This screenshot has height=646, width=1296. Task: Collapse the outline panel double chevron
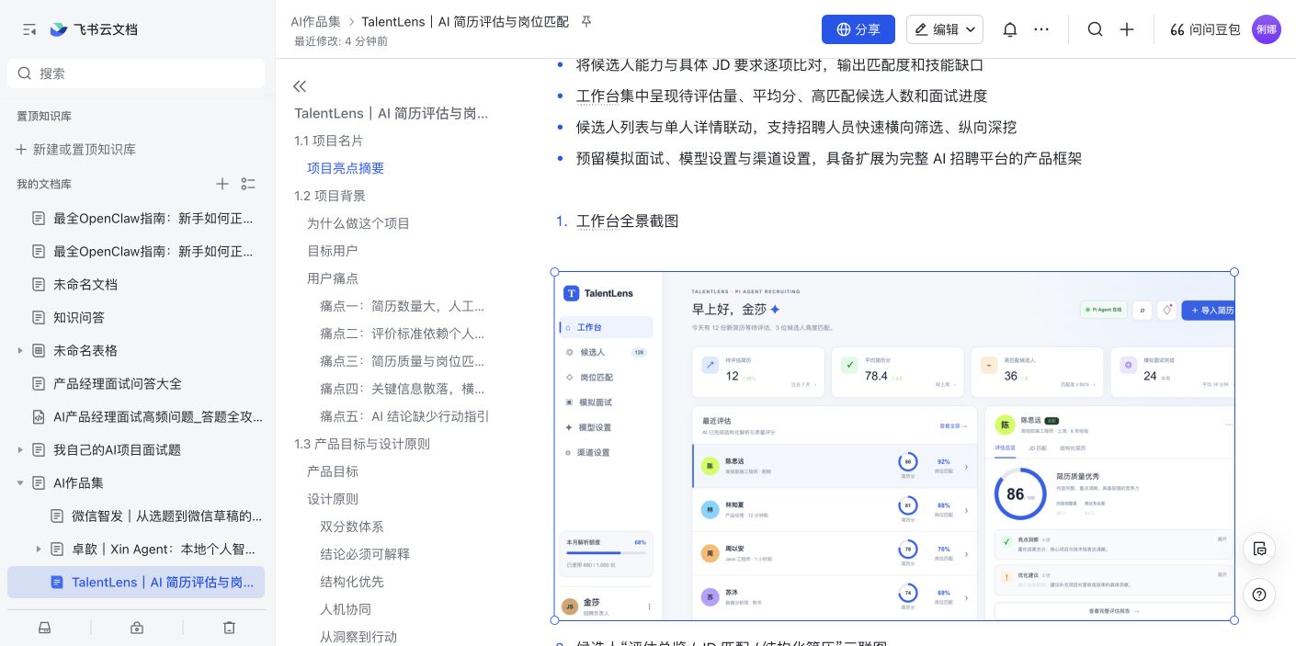click(300, 86)
